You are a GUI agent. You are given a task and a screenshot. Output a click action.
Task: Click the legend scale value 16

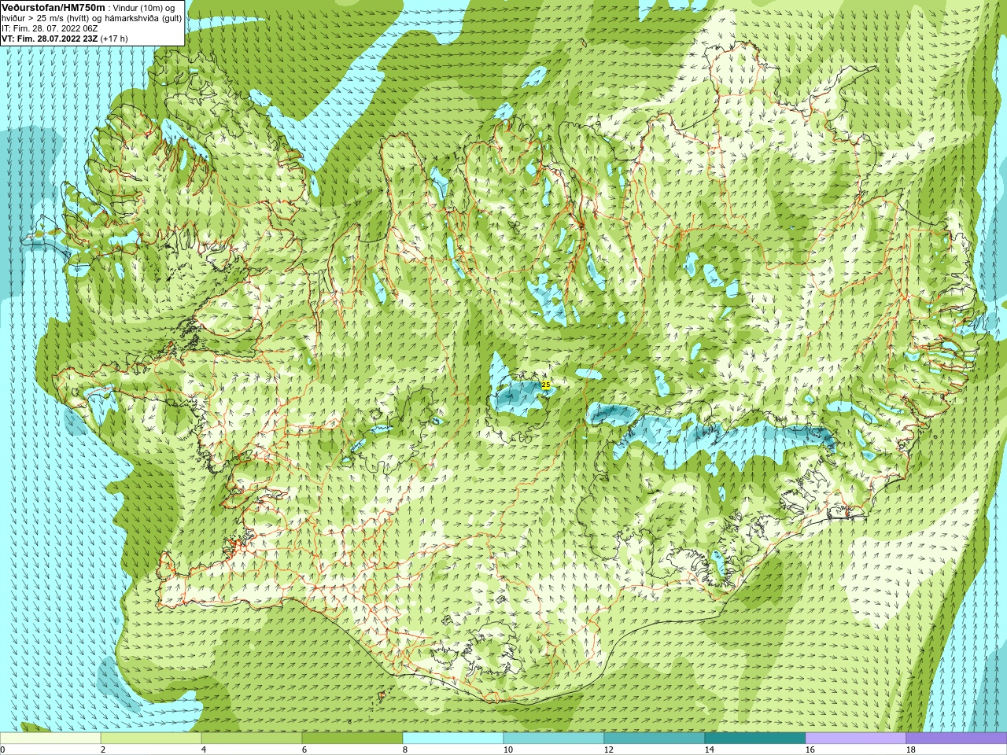tap(810, 749)
